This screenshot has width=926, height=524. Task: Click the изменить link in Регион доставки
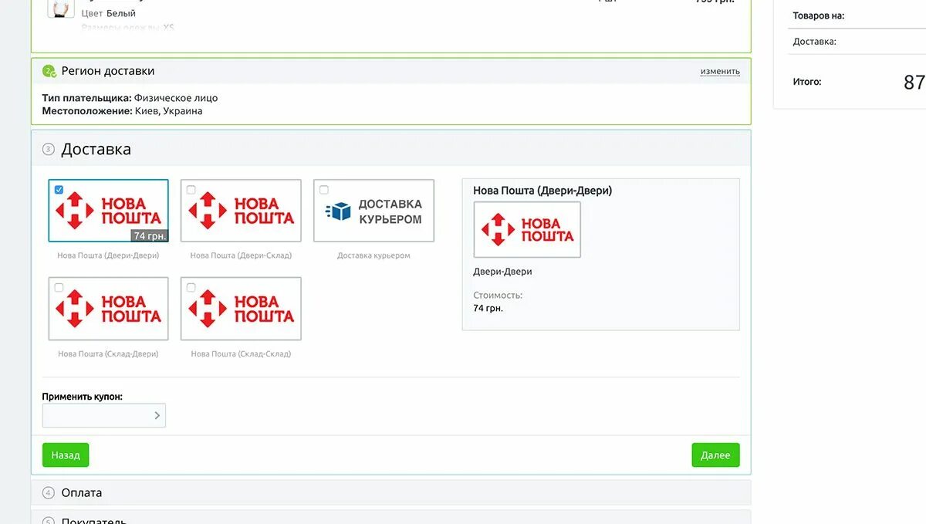pyautogui.click(x=720, y=71)
